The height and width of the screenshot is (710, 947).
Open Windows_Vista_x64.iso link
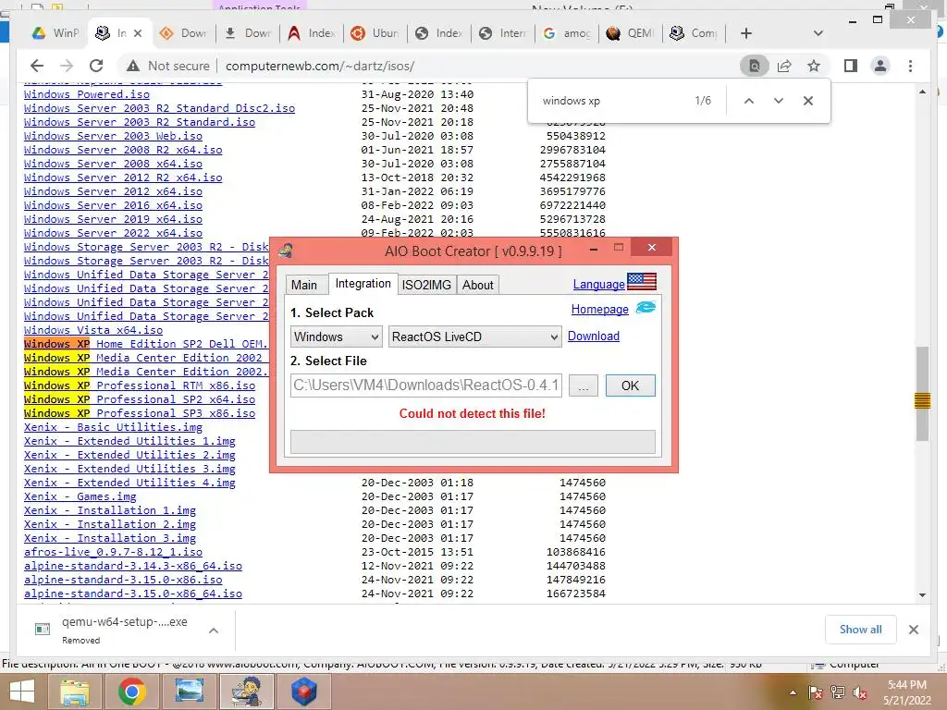(93, 330)
